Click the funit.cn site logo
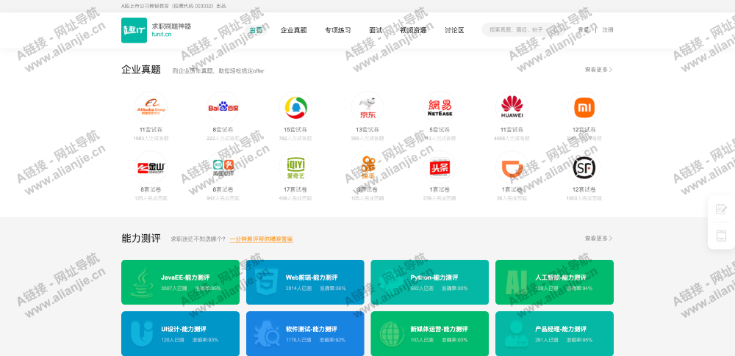This screenshot has width=735, height=356. 134,30
